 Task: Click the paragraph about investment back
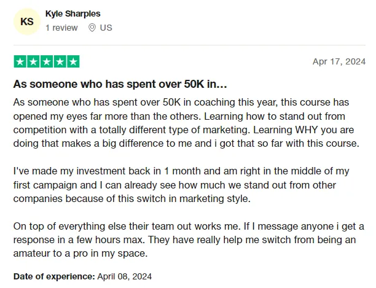click(x=181, y=185)
